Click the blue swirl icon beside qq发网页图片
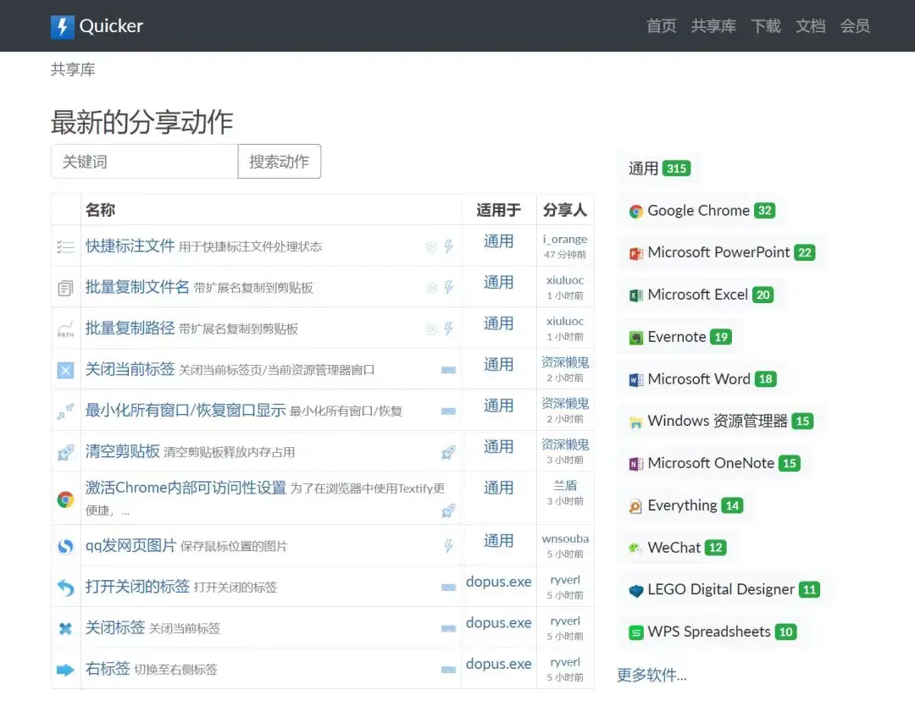The width and height of the screenshot is (915, 701). tap(65, 546)
